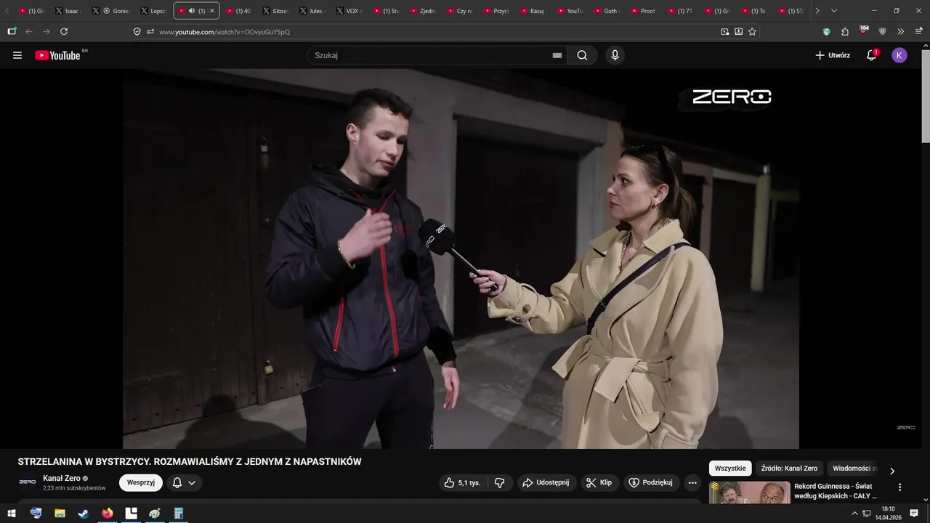Screen dimensions: 930x523
Task: Open Rekord Guinnessa - Świat według Kiepskich title
Action: point(836,491)
